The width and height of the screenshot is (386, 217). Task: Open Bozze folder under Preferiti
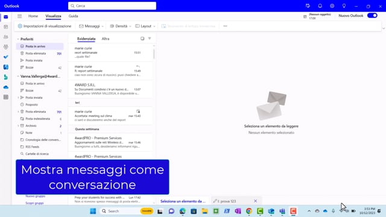(40, 68)
